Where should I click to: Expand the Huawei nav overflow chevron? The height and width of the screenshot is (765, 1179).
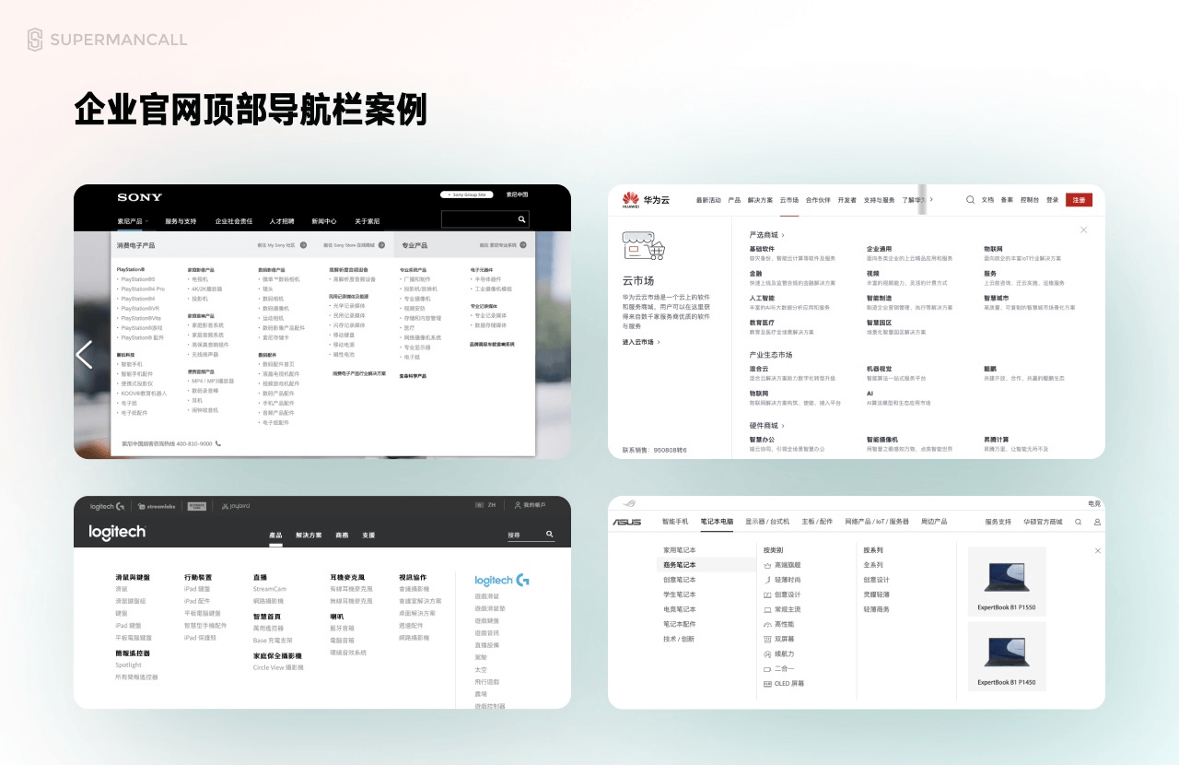click(x=931, y=199)
